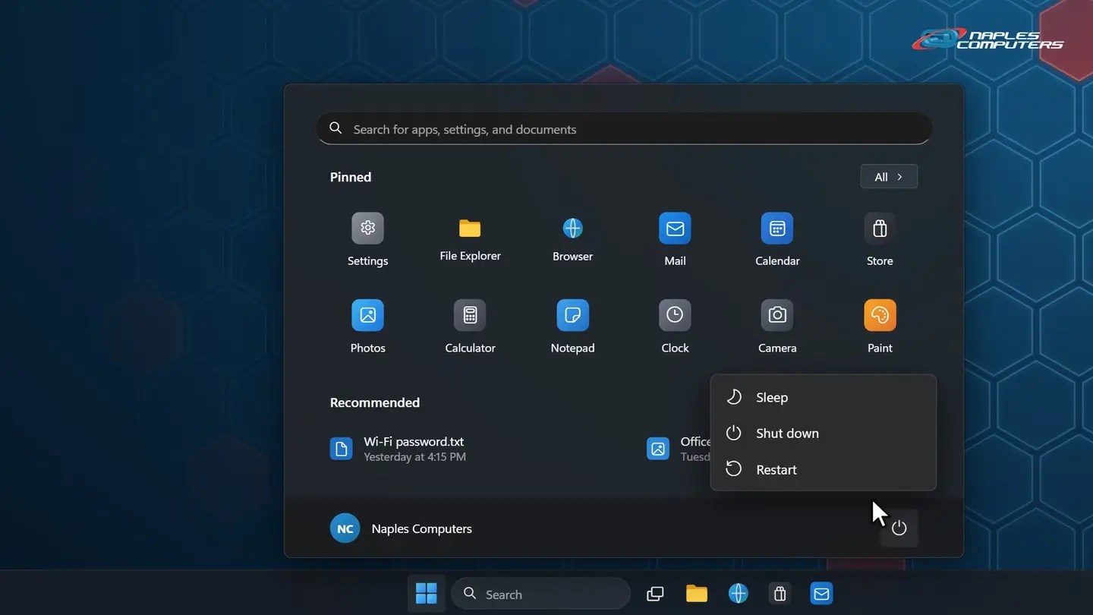Choose Restart from the power menu
Screen dimensions: 1093x615
click(x=824, y=469)
